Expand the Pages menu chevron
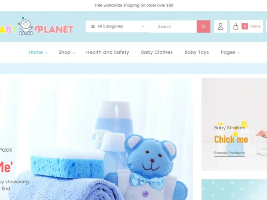267x200 pixels. click(x=238, y=53)
